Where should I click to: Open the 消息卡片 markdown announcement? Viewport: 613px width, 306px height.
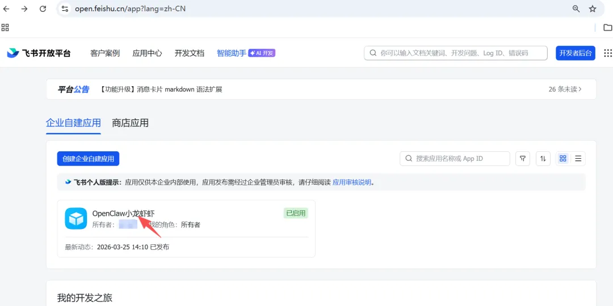(161, 90)
